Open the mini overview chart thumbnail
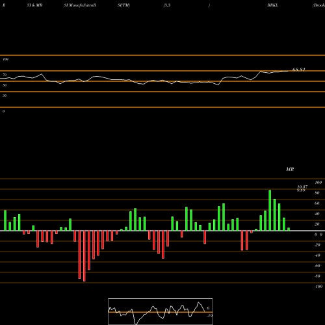The height and width of the screenshot is (325, 325). point(161,311)
